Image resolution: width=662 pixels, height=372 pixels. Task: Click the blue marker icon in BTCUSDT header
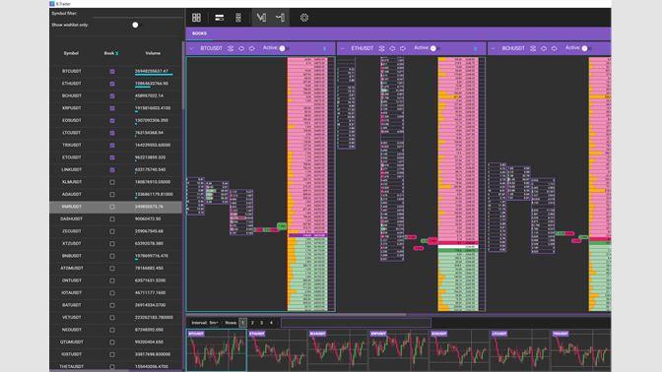point(324,49)
